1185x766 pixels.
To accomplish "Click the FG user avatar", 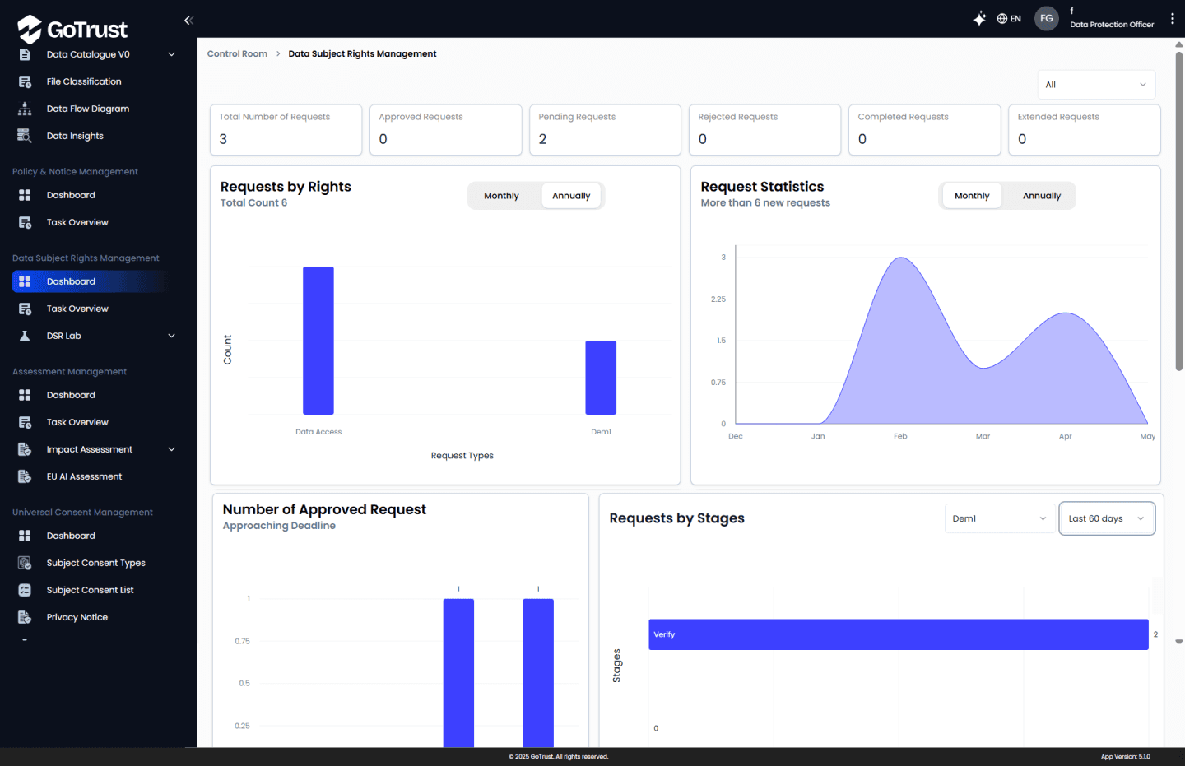I will [x=1047, y=18].
